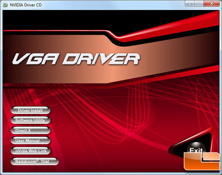Minimize the NVIDIA Driver CD window
The image size is (222, 175).
click(x=190, y=4)
